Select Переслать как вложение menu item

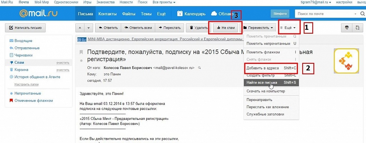271,107
